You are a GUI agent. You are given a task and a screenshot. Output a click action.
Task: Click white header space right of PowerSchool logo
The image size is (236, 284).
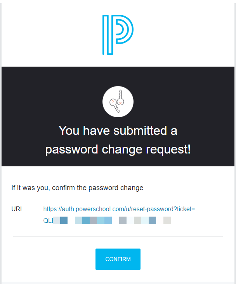tap(186, 34)
